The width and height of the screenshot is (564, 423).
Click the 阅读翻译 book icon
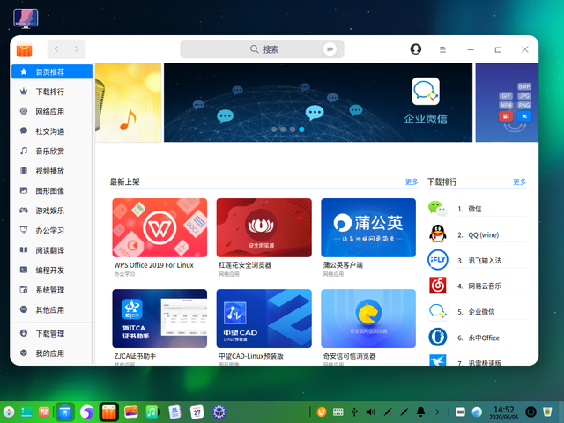pos(24,250)
